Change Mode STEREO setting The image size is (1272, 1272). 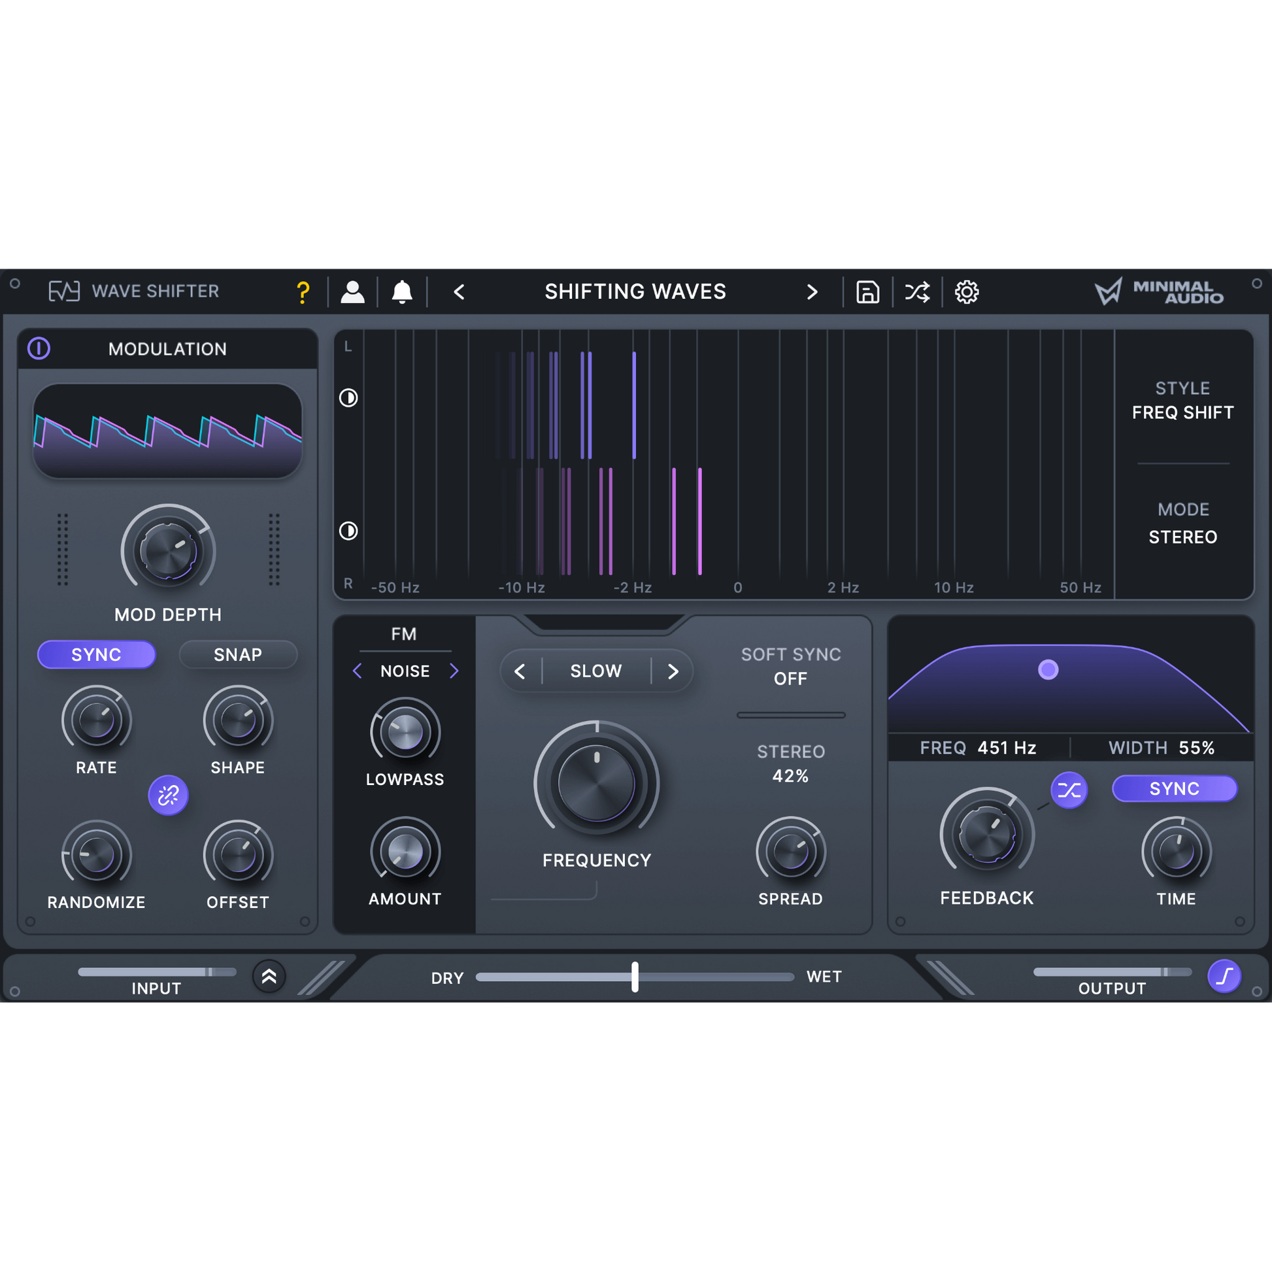pos(1182,537)
